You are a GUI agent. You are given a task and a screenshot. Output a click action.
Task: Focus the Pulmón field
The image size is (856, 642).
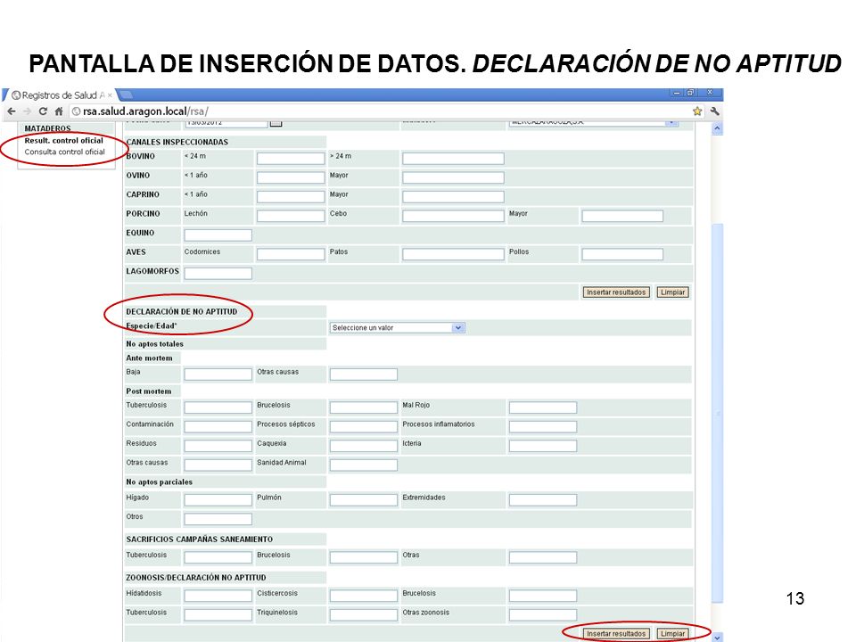(x=364, y=499)
